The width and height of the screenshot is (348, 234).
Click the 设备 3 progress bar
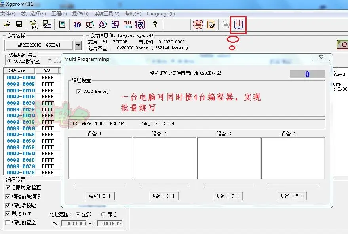click(x=228, y=185)
